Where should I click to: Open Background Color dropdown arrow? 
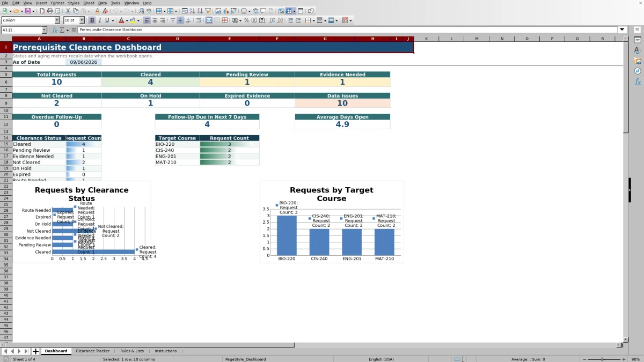pos(138,20)
